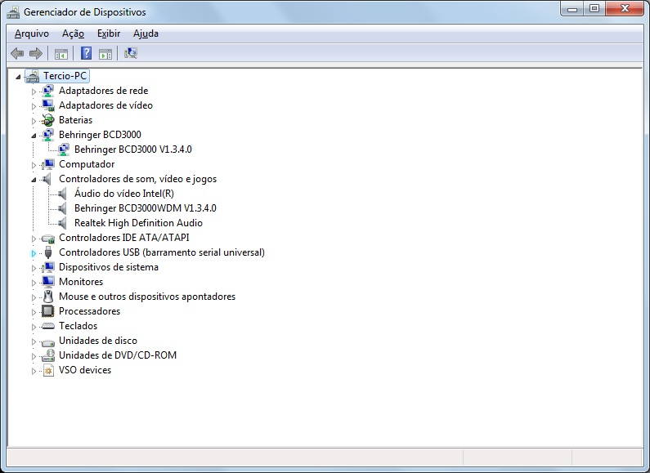Image resolution: width=650 pixels, height=473 pixels.
Task: Collapse the Tercio-PC root node
Action: click(x=18, y=77)
